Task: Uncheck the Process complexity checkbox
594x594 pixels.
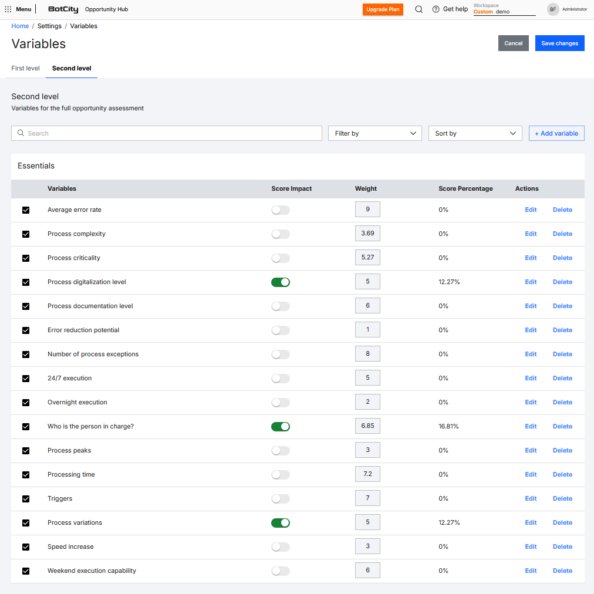Action: (x=26, y=234)
